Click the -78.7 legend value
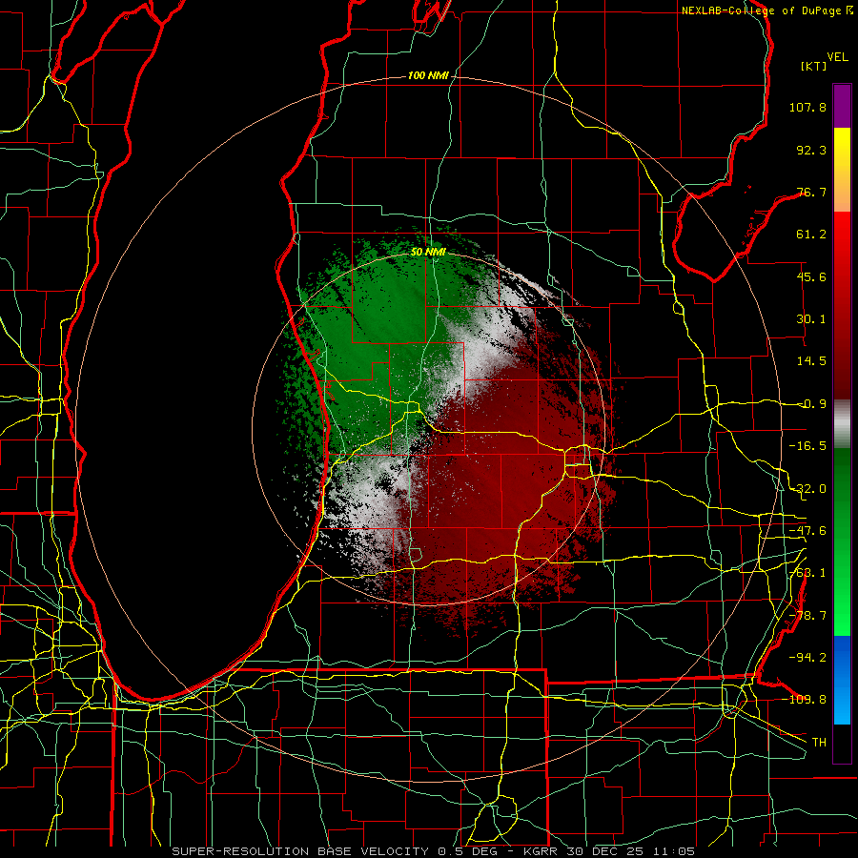Screen dimensions: 858x858 coord(807,616)
